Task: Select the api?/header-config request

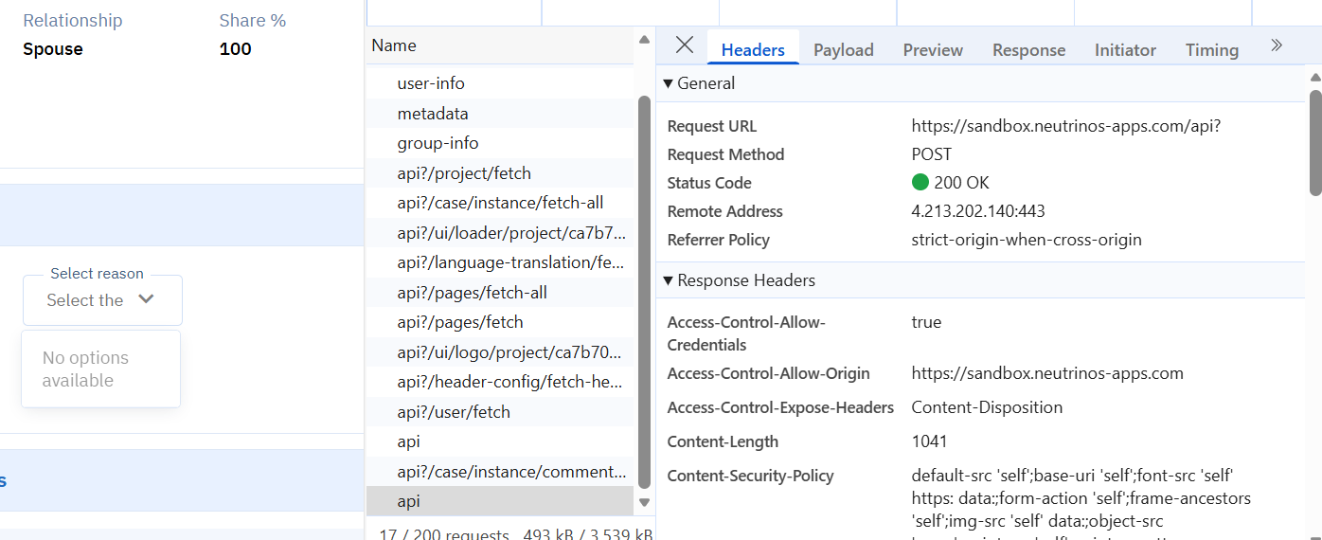Action: [500, 382]
